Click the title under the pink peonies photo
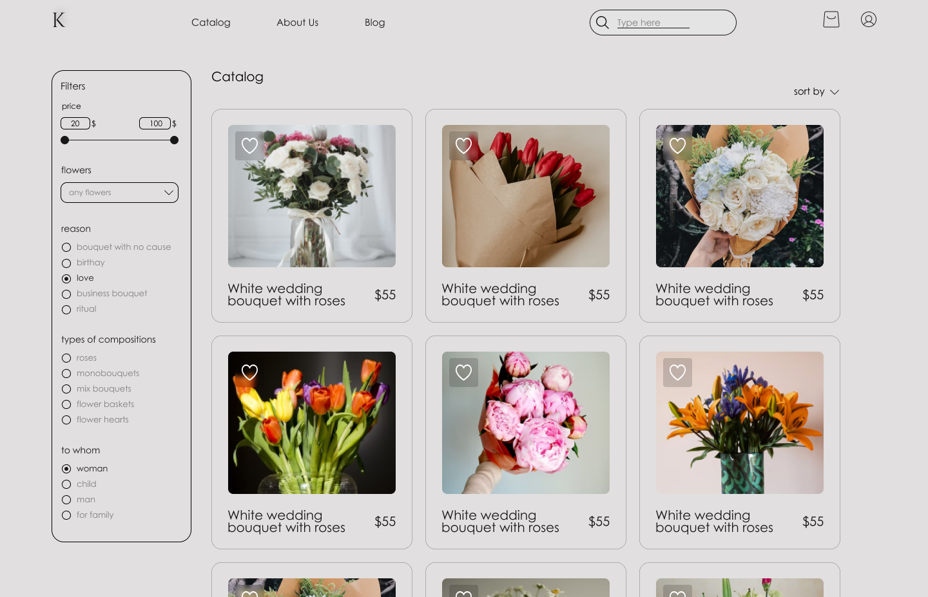928x597 pixels. (x=501, y=522)
